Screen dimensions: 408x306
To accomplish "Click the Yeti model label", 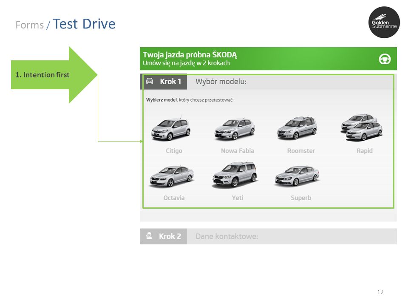I will [x=237, y=198].
